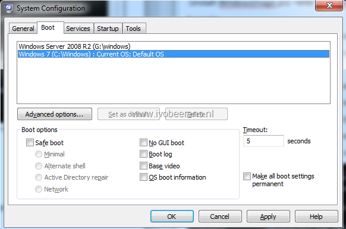Confirm with the OK button

pyautogui.click(x=172, y=217)
